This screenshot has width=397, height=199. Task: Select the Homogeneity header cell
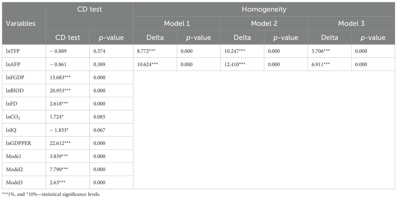tap(264, 9)
